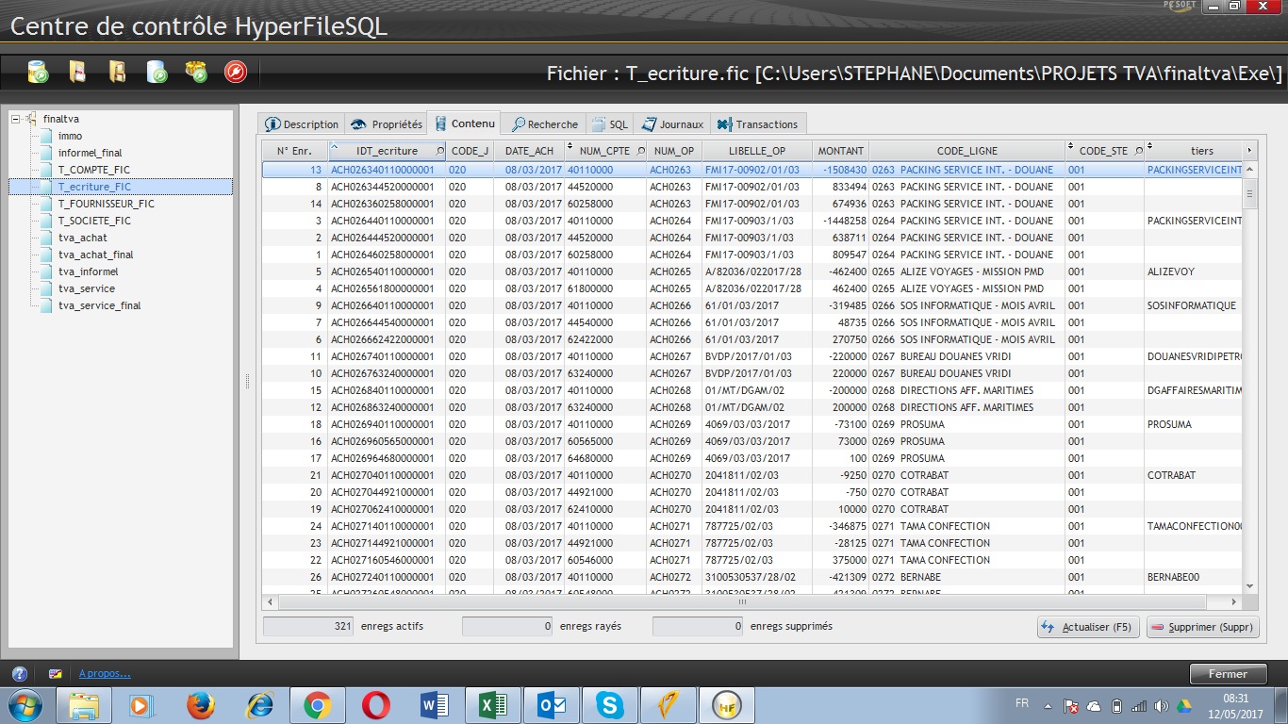The height and width of the screenshot is (724, 1288).
Task: Select tva_service_final in the tree
Action: pyautogui.click(x=99, y=305)
